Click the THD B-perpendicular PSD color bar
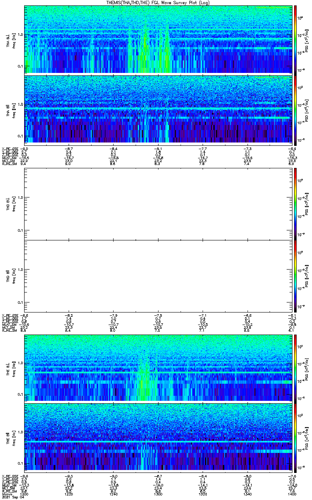 tap(296, 203)
